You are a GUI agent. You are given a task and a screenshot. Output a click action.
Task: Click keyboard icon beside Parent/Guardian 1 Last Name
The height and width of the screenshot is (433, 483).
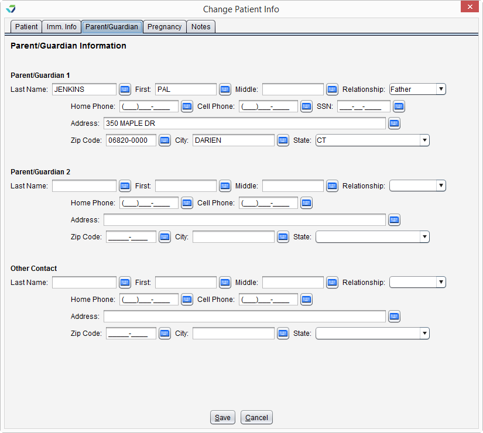click(x=125, y=90)
